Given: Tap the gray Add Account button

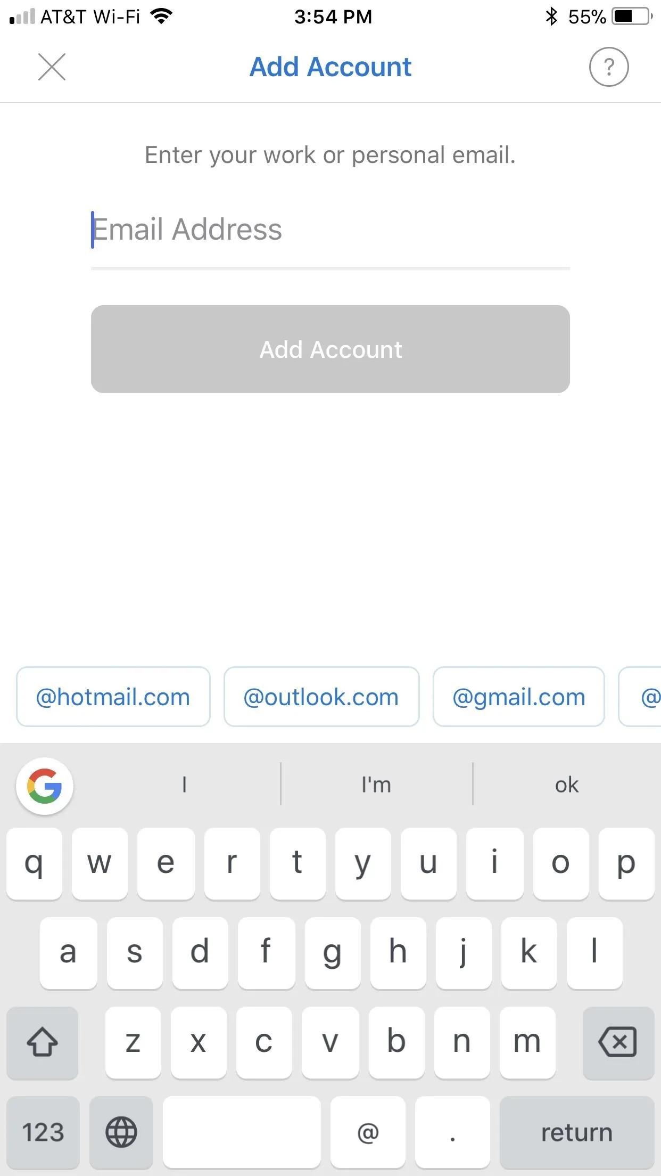Looking at the screenshot, I should coord(330,349).
